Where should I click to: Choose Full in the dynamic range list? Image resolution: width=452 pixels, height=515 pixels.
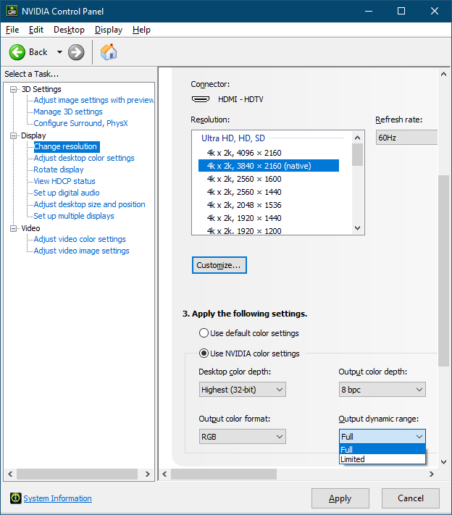382,450
